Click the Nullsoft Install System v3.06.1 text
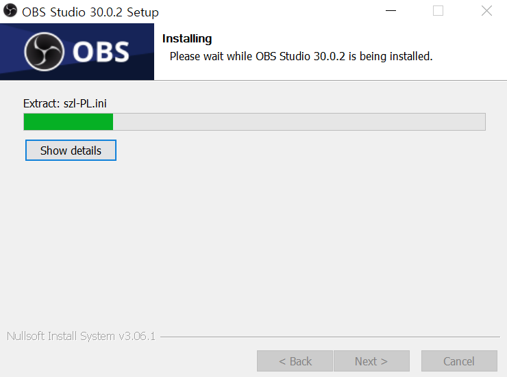Image resolution: width=507 pixels, height=377 pixels. pyautogui.click(x=81, y=337)
